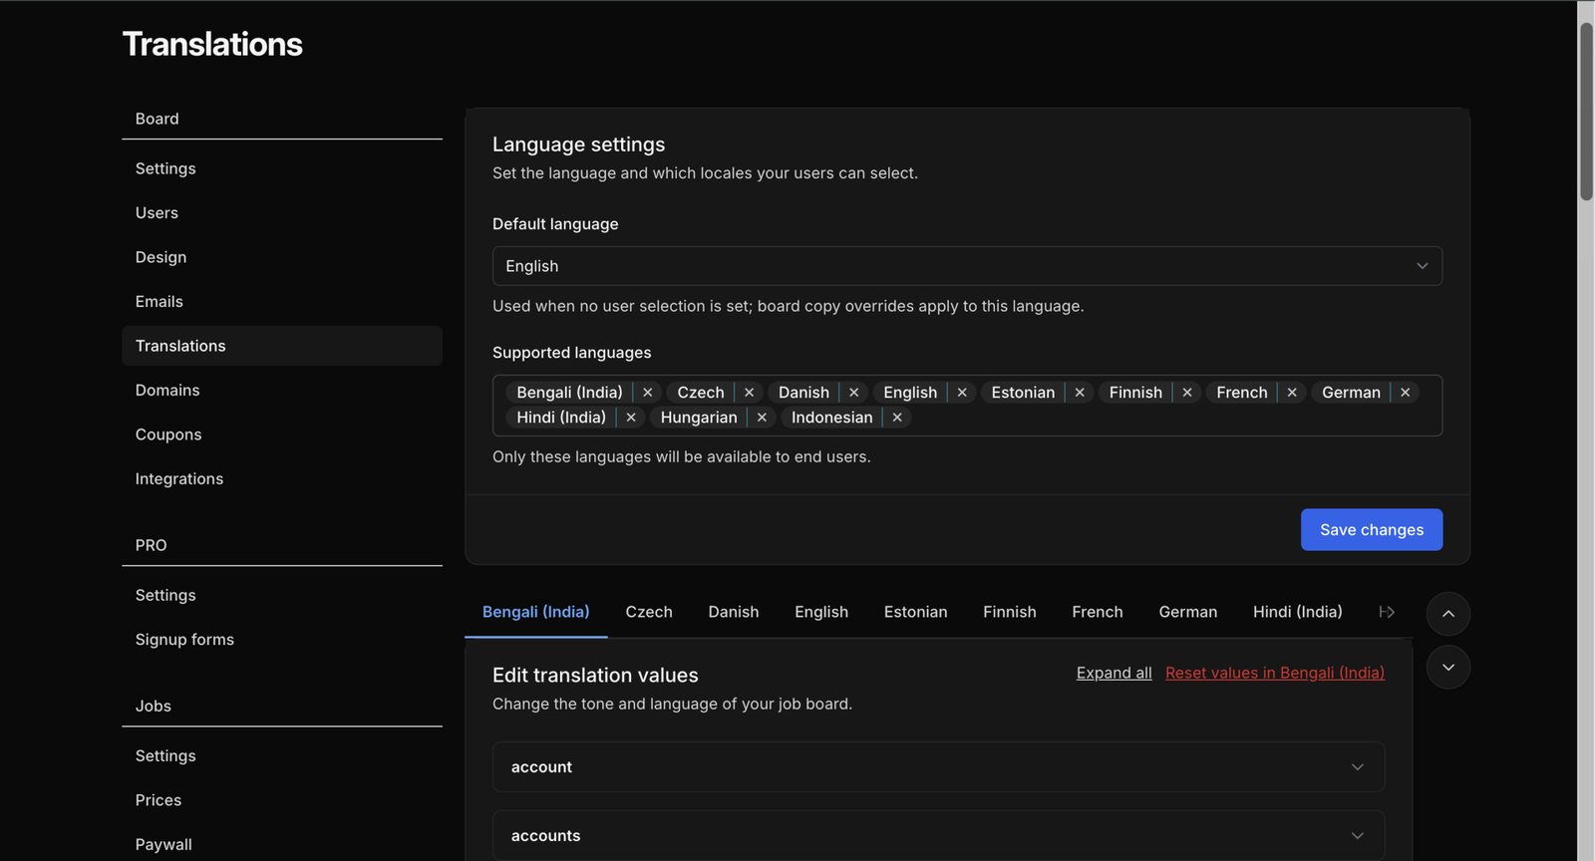Expand the accounts translation section
Screen dimensions: 1595x861
coord(937,836)
